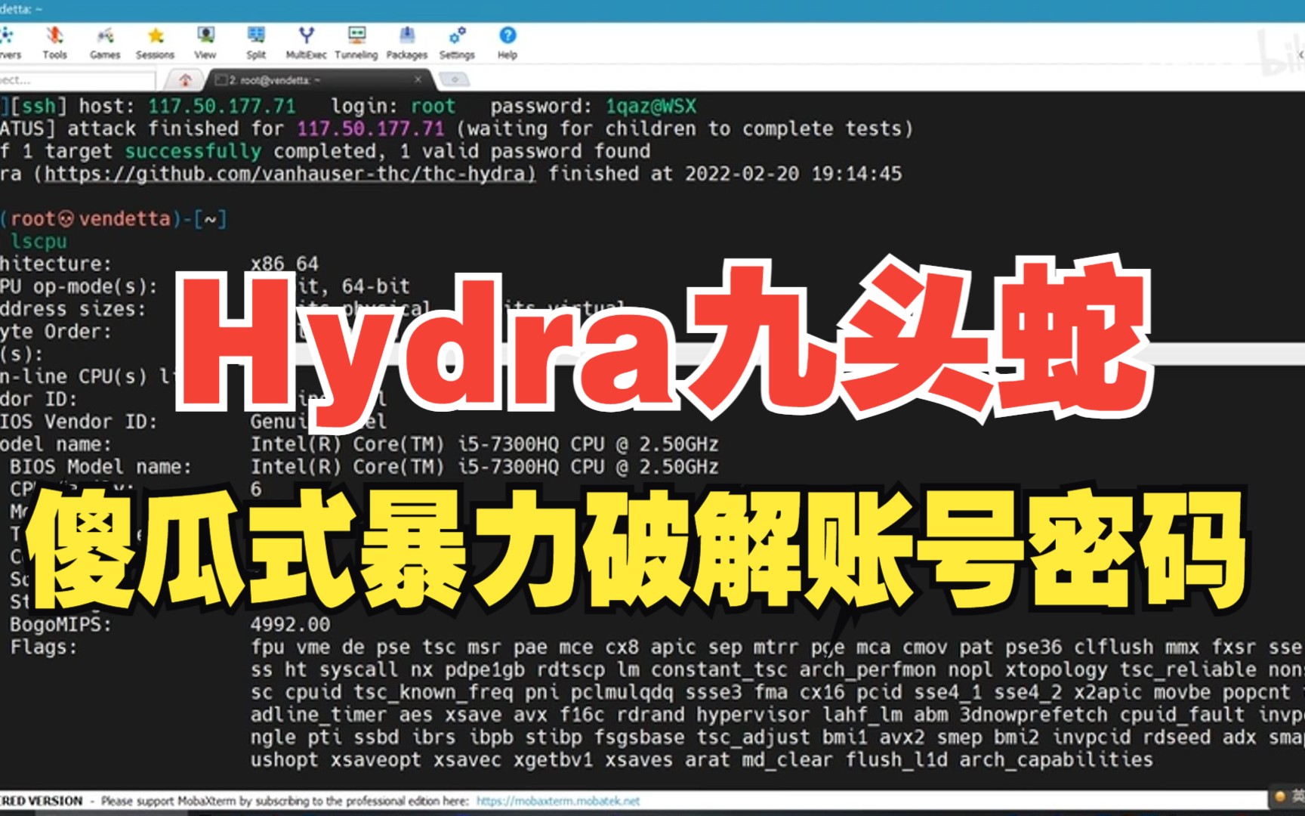1305x816 pixels.
Task: Open the Tools toolbar icon
Action: pos(54,42)
